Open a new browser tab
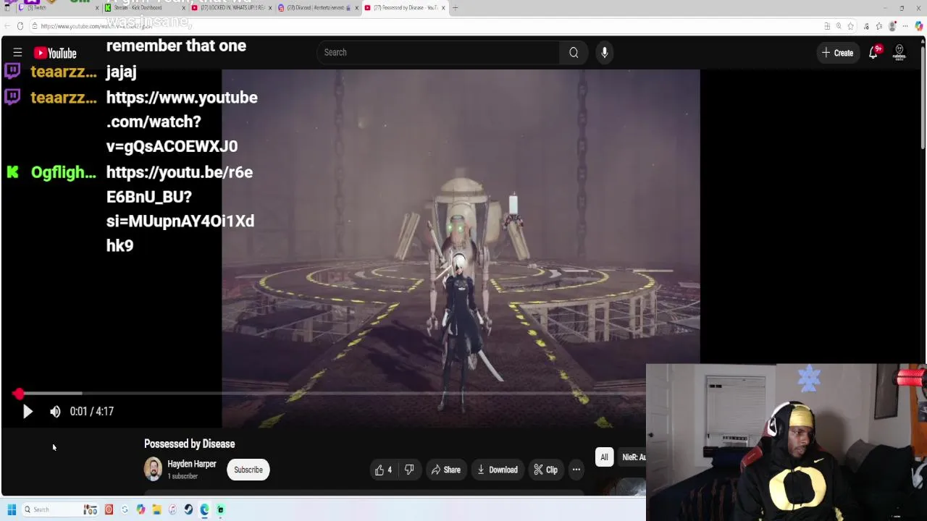The width and height of the screenshot is (927, 521). (x=455, y=8)
